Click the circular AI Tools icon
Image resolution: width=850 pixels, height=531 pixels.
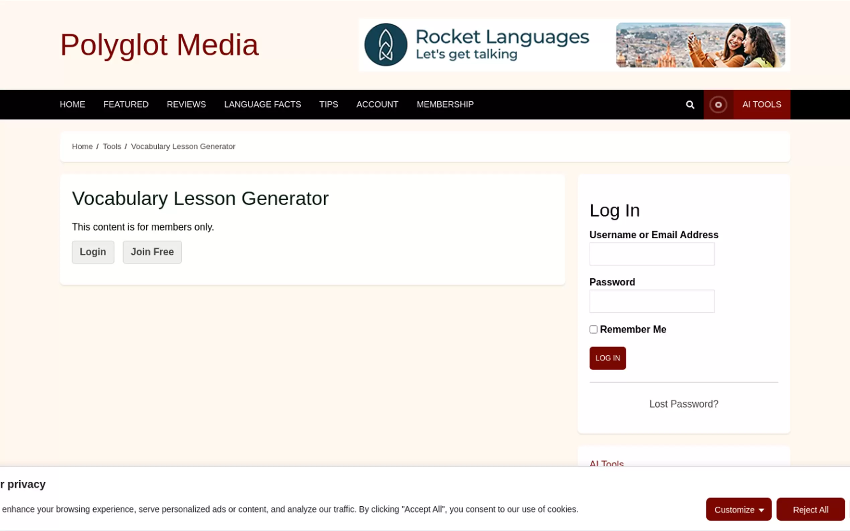coord(718,105)
